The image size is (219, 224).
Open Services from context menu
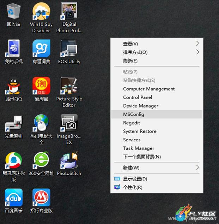157,140
